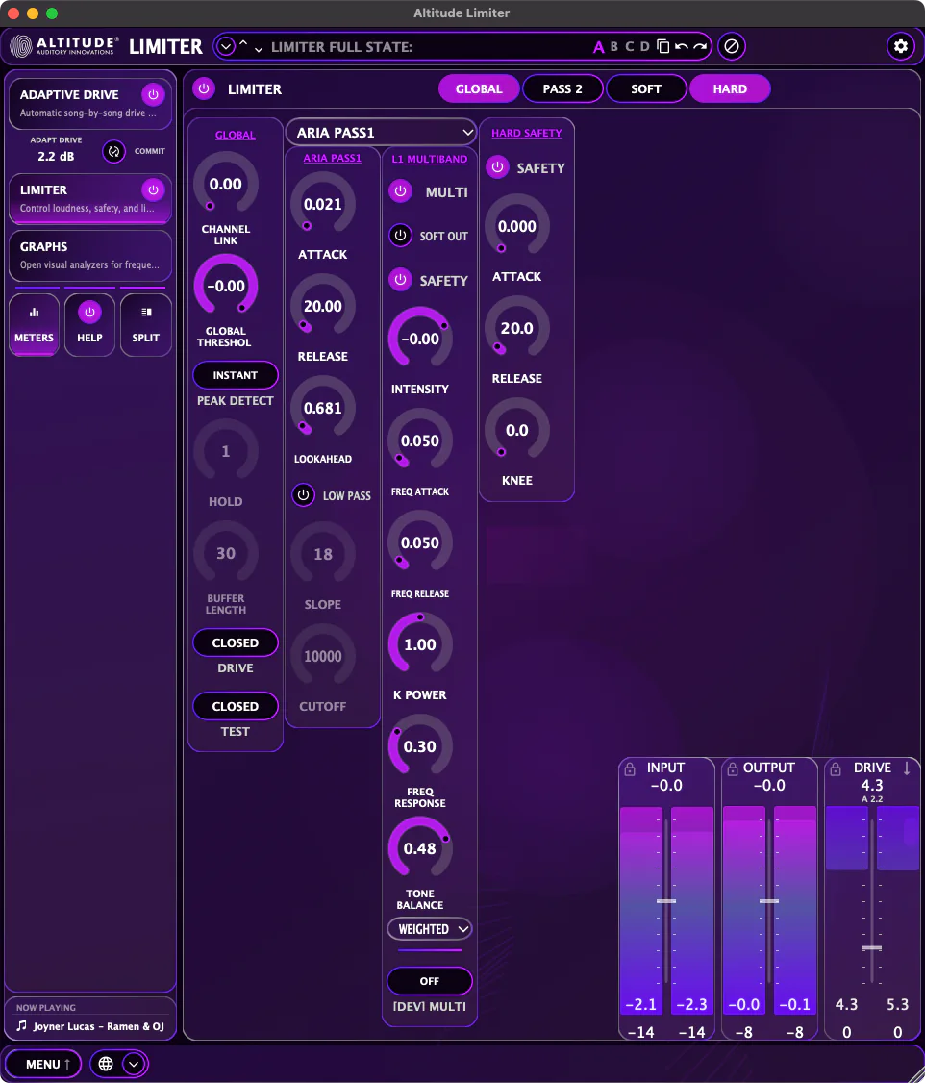
Task: Click the undo arrow icon
Action: point(682,46)
